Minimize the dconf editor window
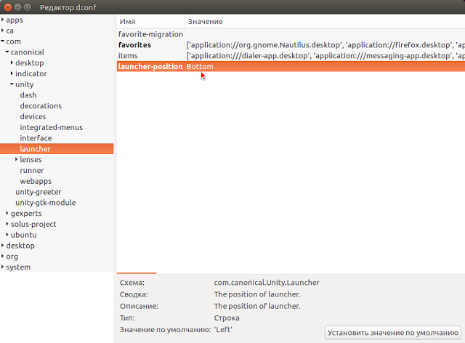This screenshot has height=343, width=465. 17,7
